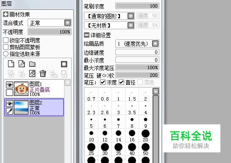231x163 pixels.
Task: Open the 通常的圆形 brush shape dropdown
Action: pyautogui.click(x=131, y=16)
